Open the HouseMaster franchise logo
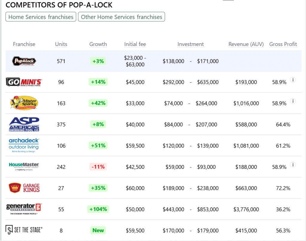Viewport: 306px width, 241px height. 24,166
